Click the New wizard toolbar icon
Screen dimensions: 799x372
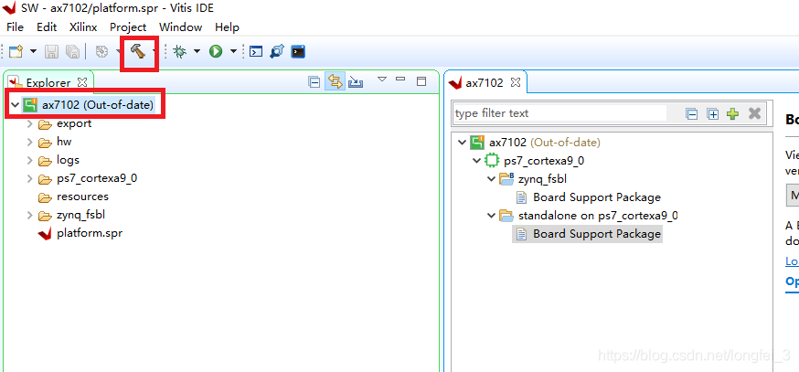(x=16, y=51)
